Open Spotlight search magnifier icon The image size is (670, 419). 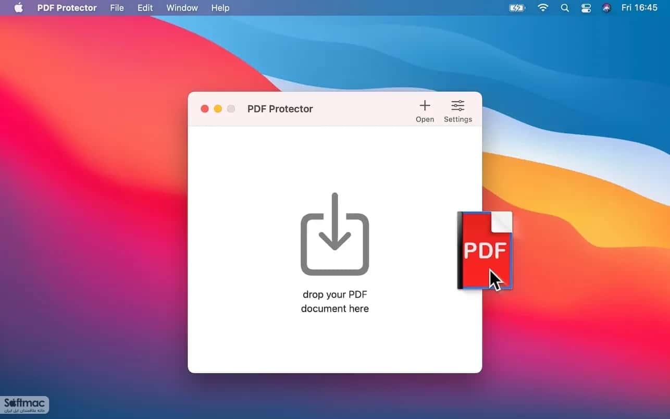point(565,8)
